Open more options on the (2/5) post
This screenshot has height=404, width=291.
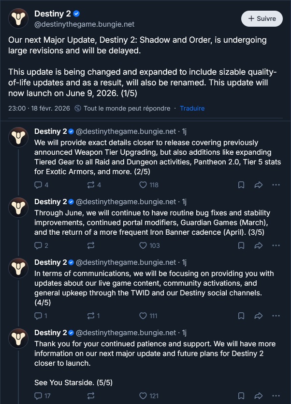point(276,185)
